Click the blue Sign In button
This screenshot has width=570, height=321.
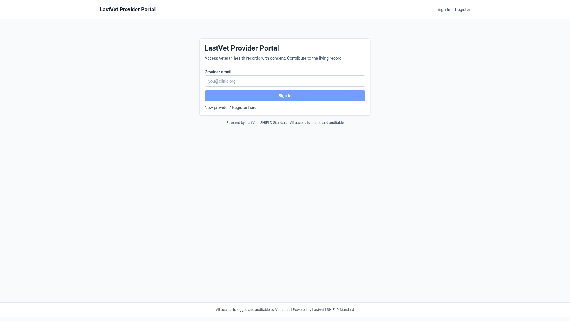point(285,96)
